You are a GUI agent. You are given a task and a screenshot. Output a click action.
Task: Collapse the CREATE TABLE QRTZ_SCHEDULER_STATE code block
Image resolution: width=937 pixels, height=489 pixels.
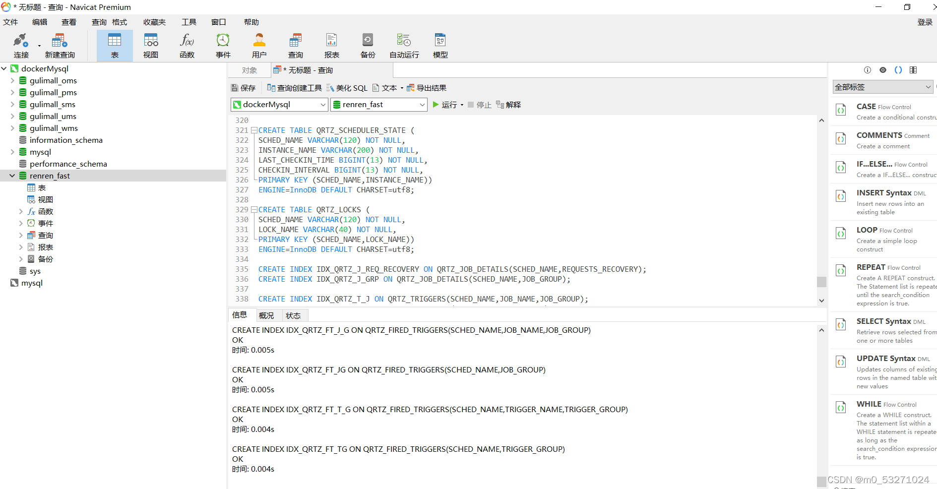click(254, 130)
